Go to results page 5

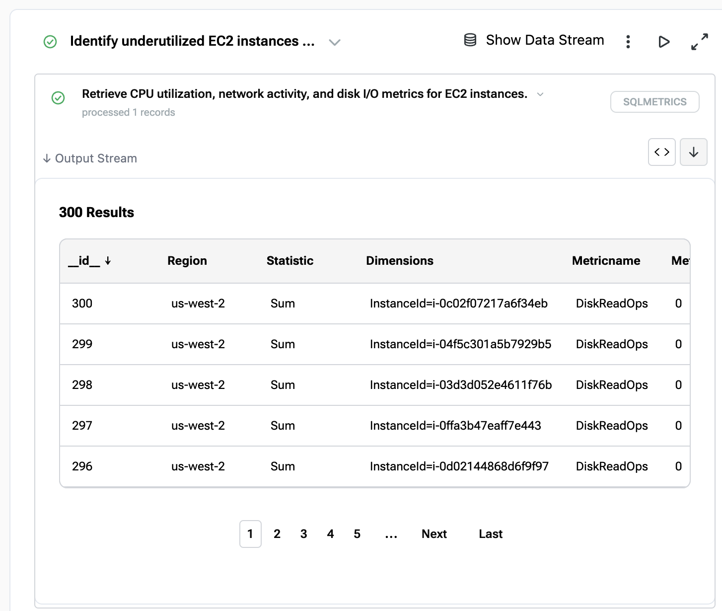pyautogui.click(x=357, y=534)
